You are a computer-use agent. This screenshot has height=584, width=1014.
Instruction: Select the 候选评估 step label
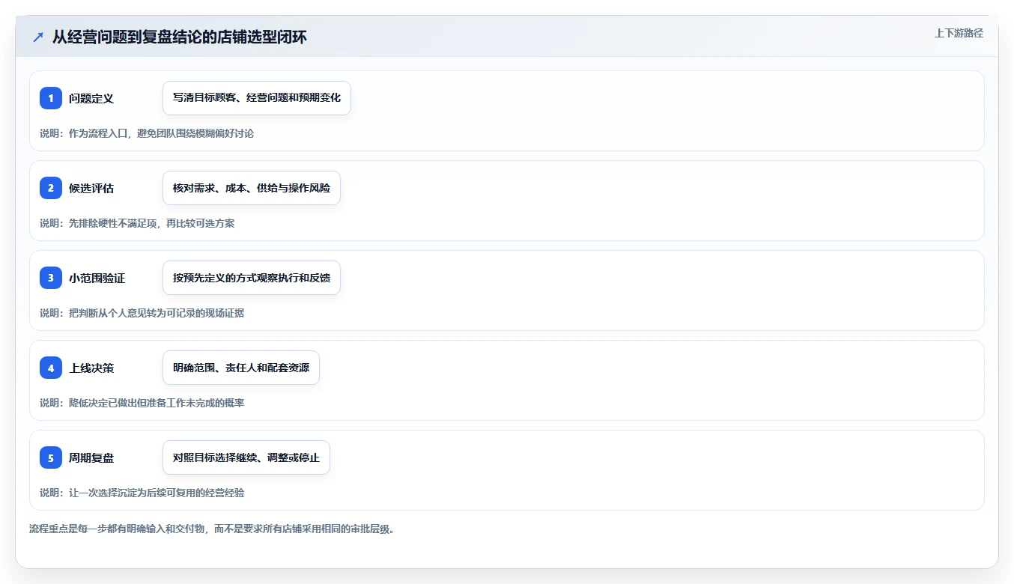(91, 188)
